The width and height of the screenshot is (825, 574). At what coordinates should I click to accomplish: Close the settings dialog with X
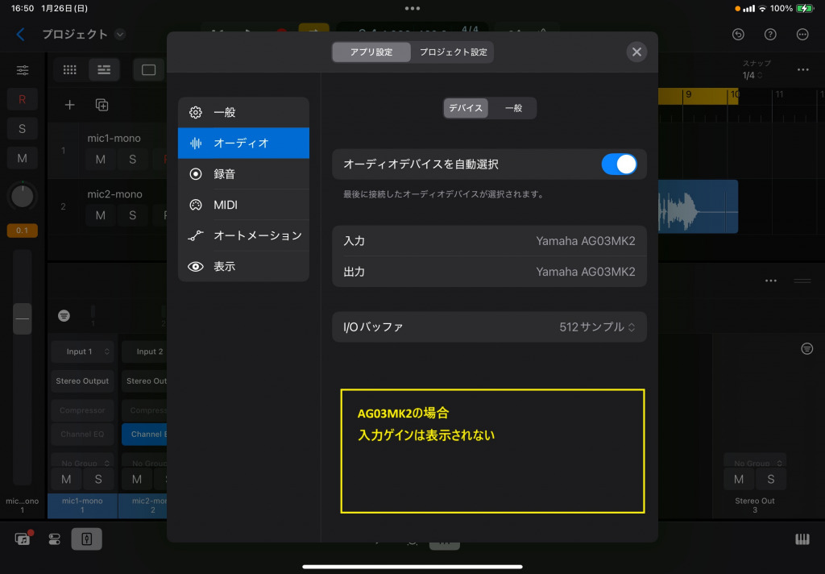[x=636, y=52]
